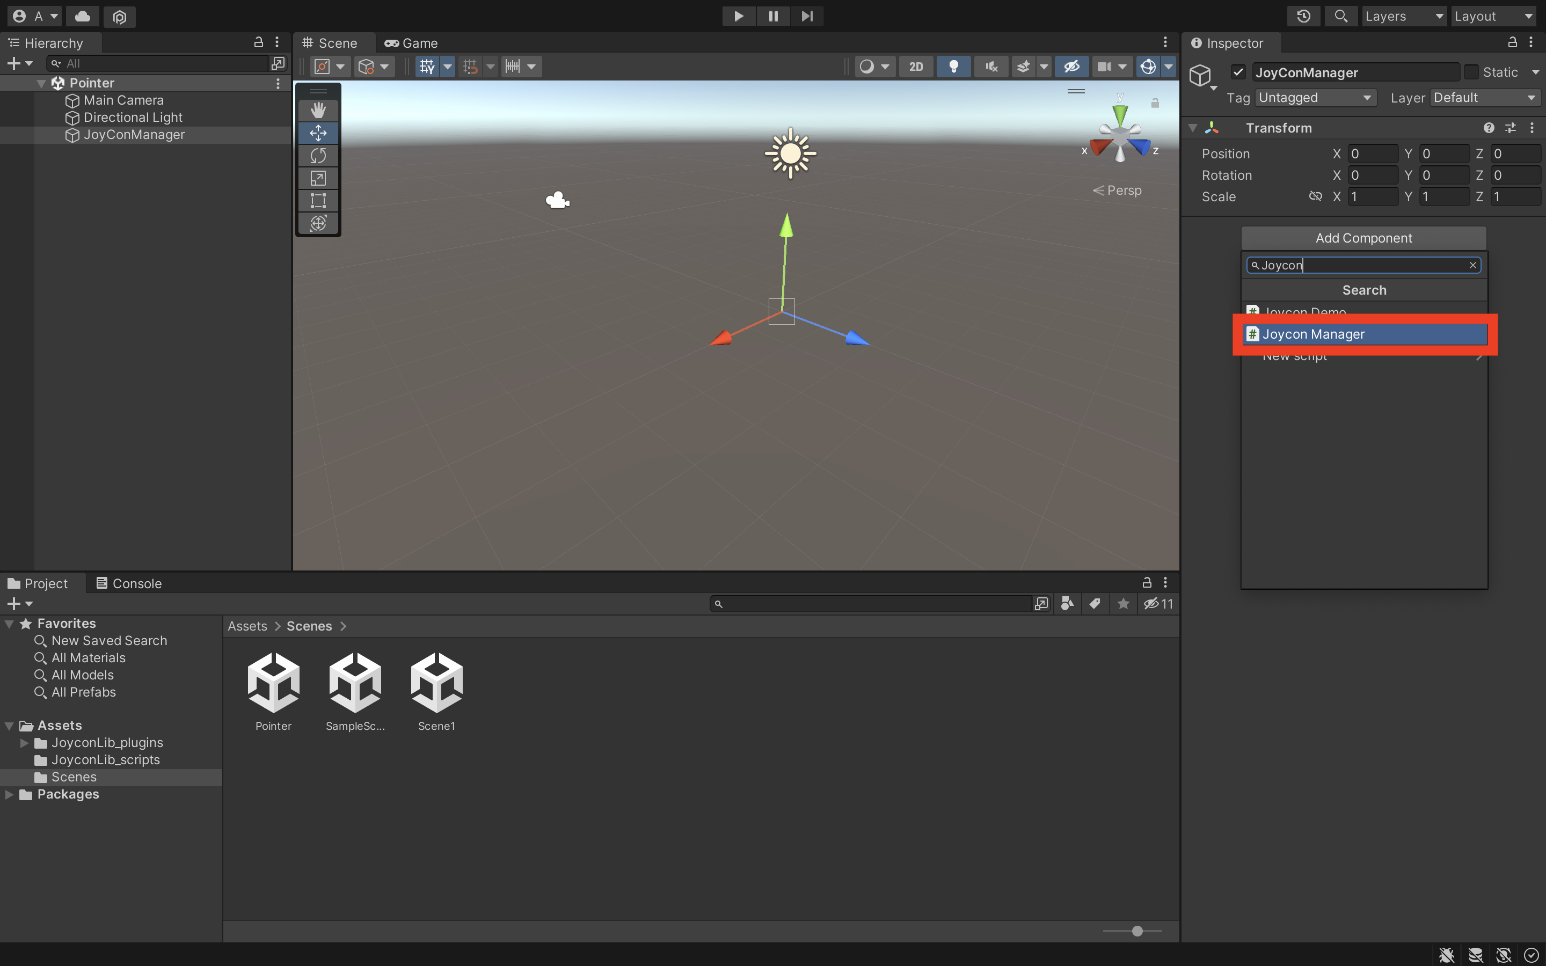Open the Console tab

click(x=129, y=583)
